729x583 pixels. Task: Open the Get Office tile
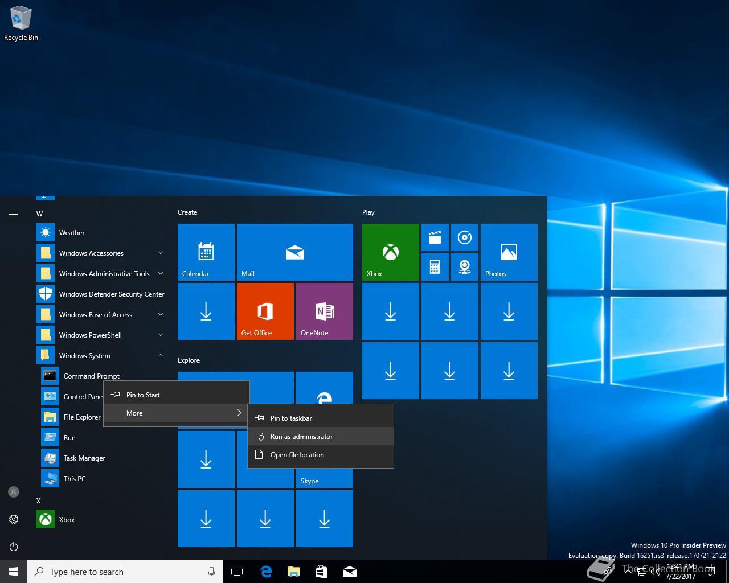(x=265, y=311)
